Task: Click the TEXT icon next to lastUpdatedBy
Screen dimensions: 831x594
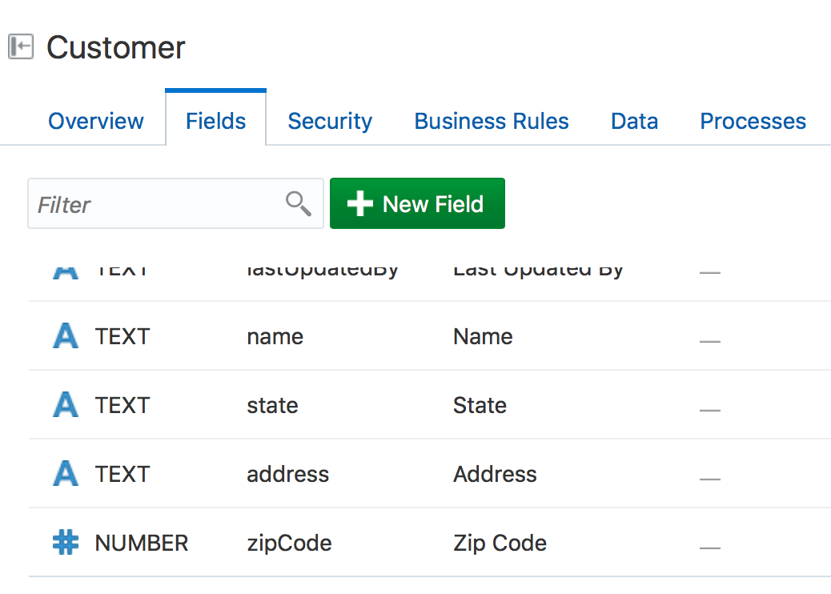Action: coord(65,268)
